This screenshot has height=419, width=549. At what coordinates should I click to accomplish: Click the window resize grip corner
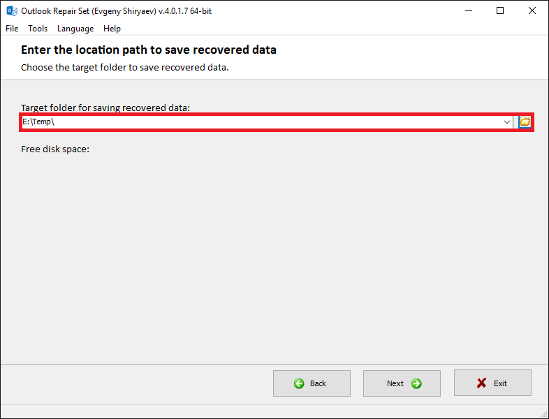click(544, 414)
